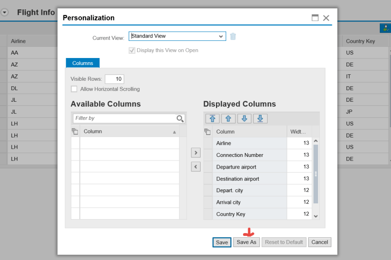
Task: Click the Visible Rows input field
Action: click(115, 79)
